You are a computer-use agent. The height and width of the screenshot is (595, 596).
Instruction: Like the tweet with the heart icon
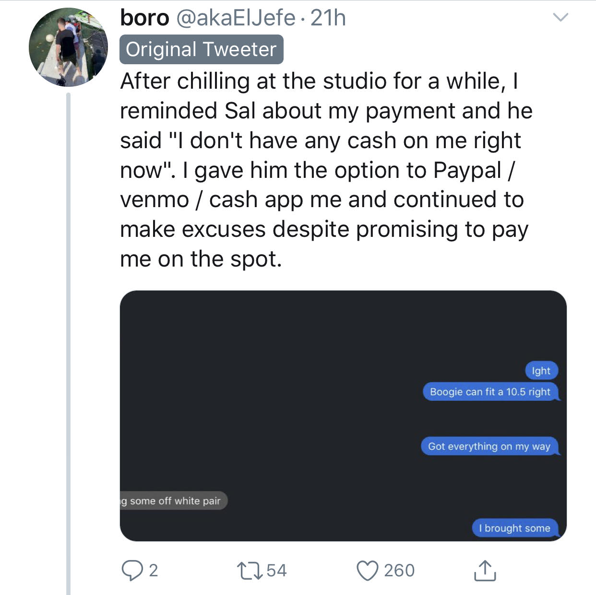click(368, 571)
